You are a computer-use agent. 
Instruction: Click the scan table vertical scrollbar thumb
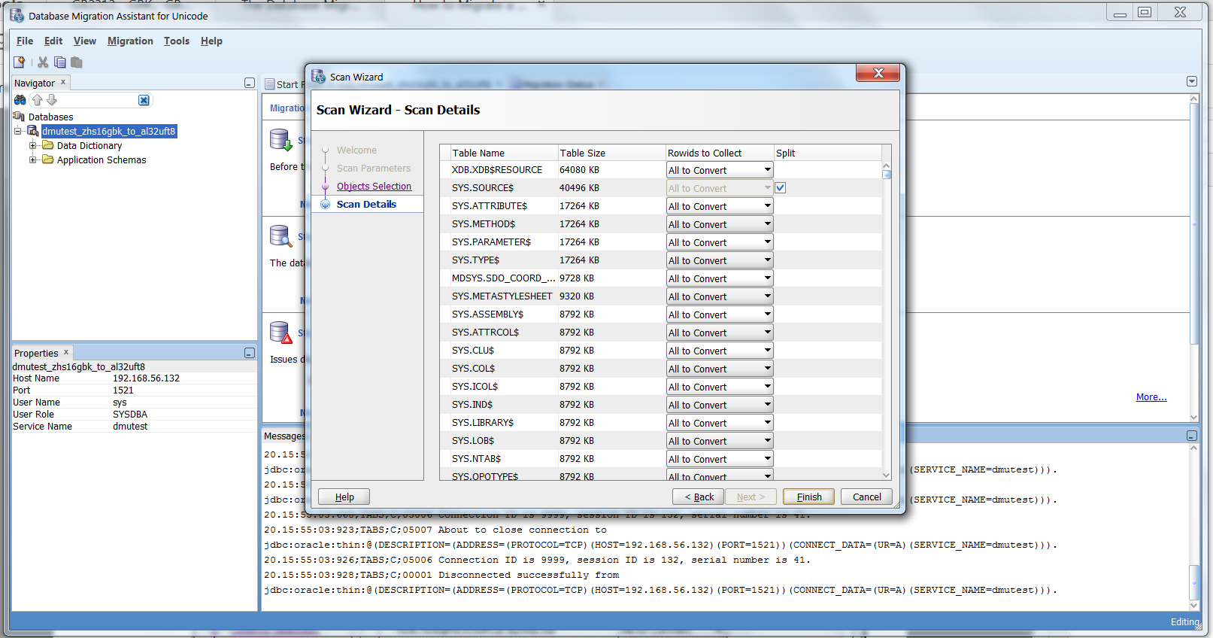[x=887, y=174]
